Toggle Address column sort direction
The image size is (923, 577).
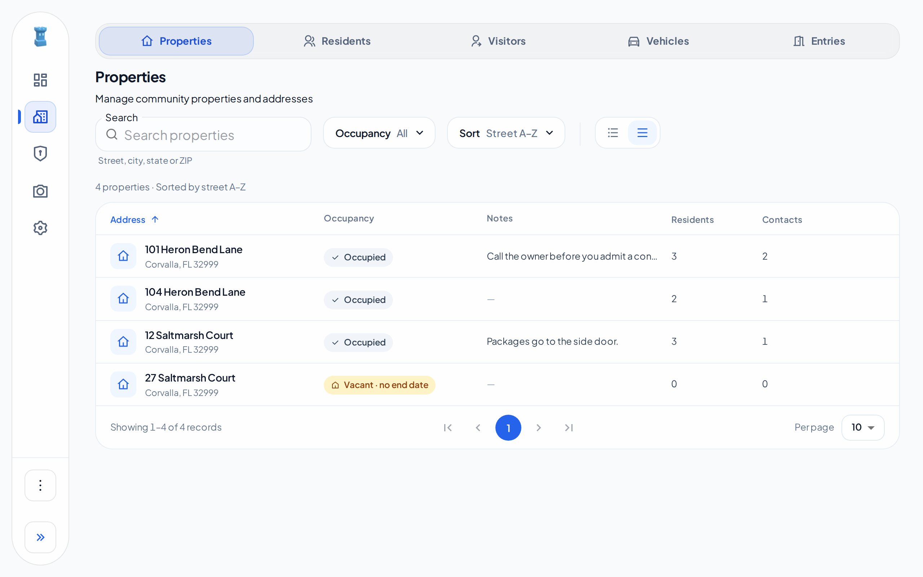click(134, 219)
